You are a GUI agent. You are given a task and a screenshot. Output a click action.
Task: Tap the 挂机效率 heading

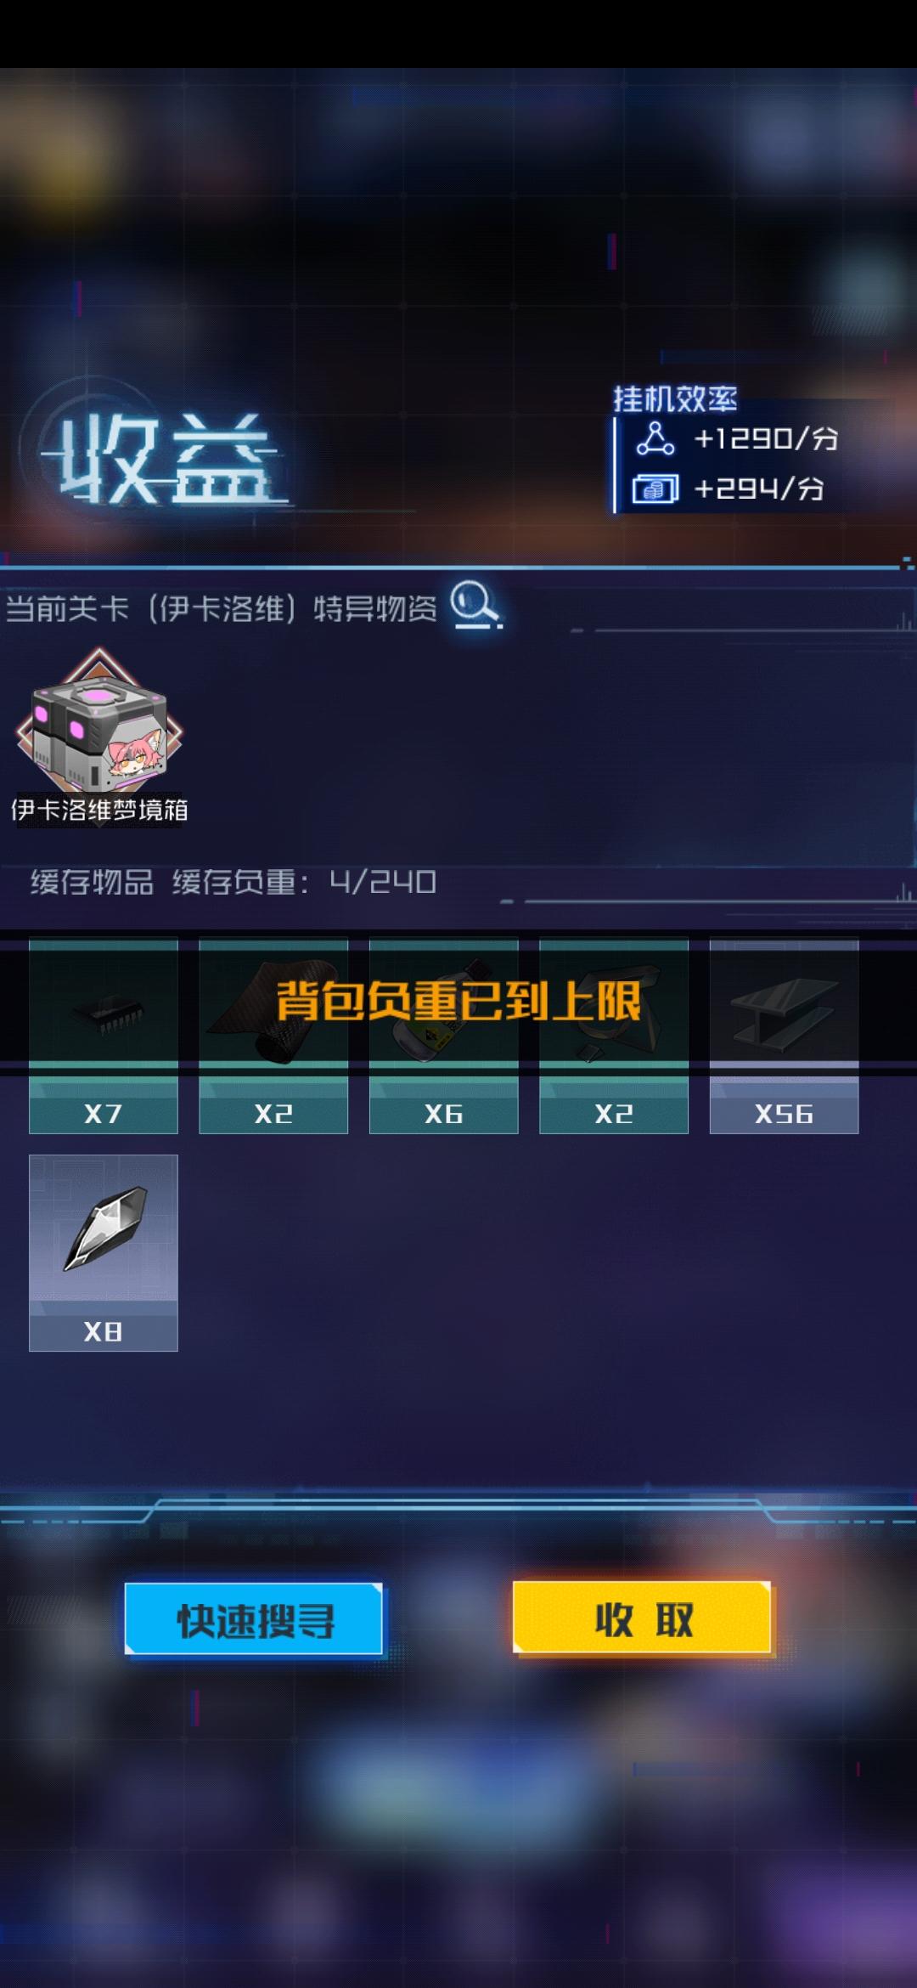pos(675,398)
